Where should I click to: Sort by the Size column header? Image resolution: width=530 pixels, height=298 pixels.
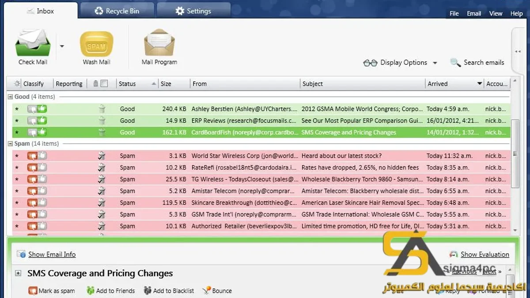174,83
